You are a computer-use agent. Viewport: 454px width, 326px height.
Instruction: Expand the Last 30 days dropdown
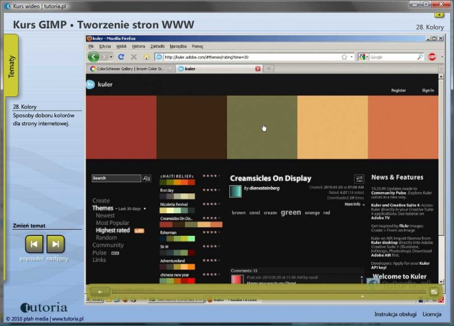132,209
